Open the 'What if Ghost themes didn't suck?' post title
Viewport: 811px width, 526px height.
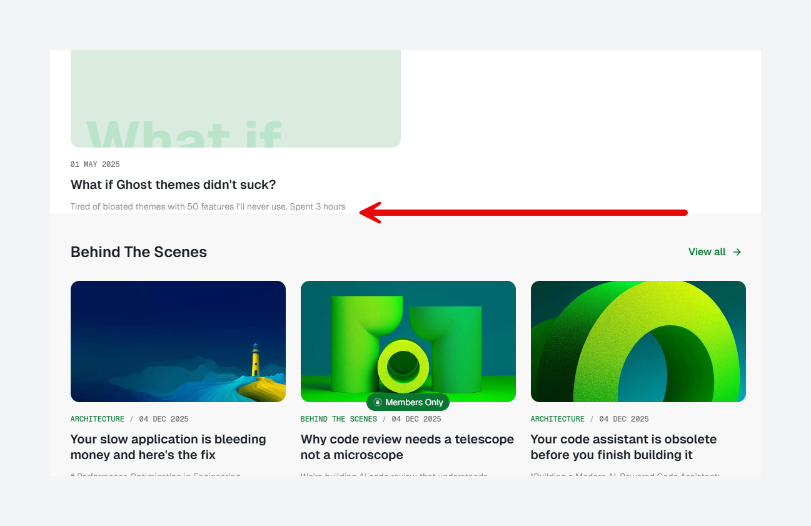[173, 185]
